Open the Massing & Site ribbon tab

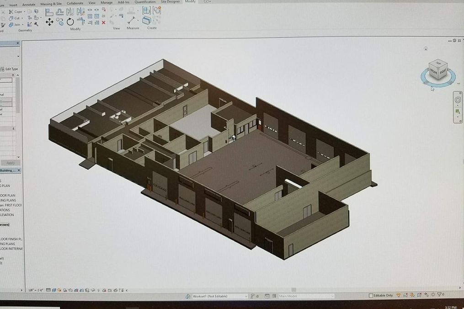(52, 2)
